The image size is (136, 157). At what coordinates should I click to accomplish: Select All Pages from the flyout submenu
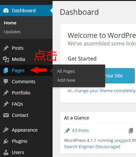(66, 71)
